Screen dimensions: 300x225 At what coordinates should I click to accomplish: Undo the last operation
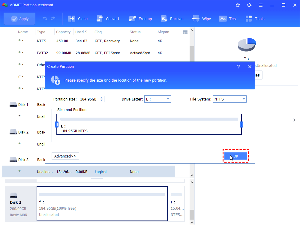[45, 19]
